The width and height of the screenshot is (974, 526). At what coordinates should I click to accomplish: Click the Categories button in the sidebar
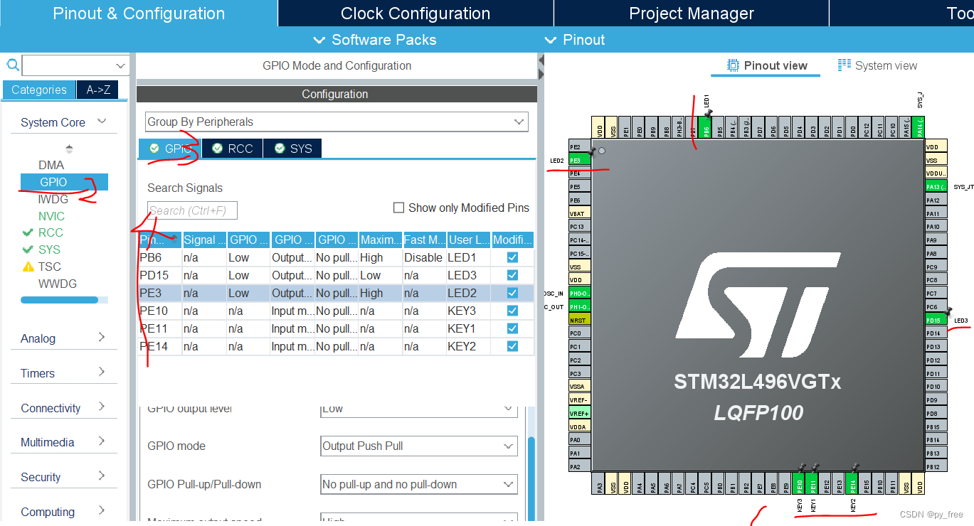pos(38,90)
